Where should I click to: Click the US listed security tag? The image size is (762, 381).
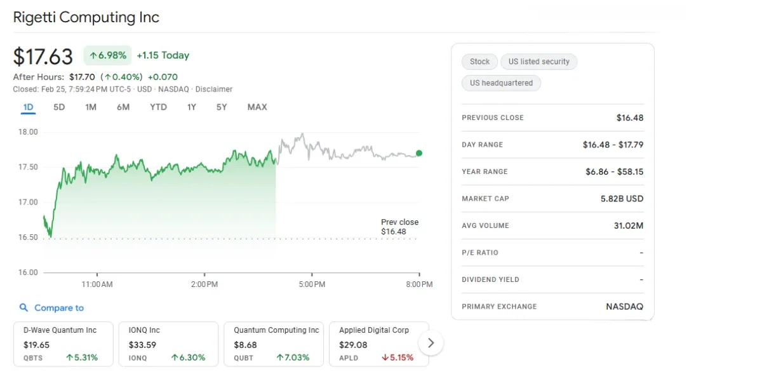(539, 62)
